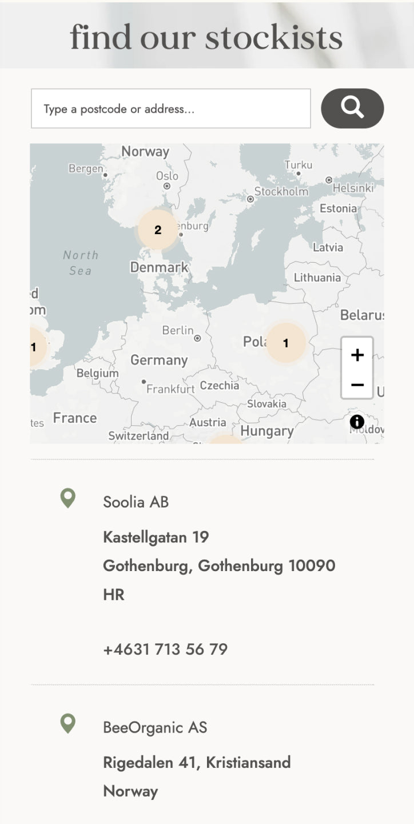The image size is (414, 824).
Task: Zoom in on the map
Action: [x=357, y=355]
